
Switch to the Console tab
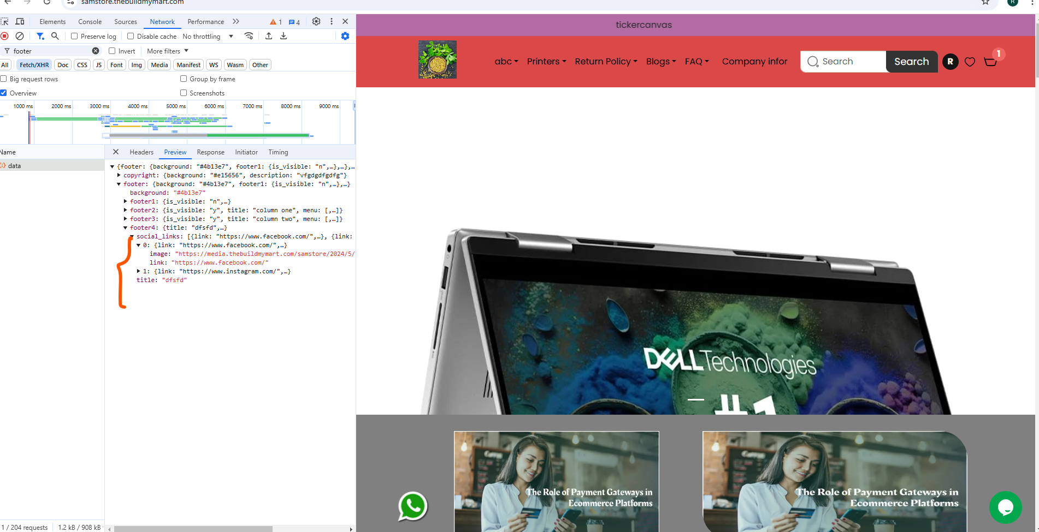pyautogui.click(x=90, y=22)
